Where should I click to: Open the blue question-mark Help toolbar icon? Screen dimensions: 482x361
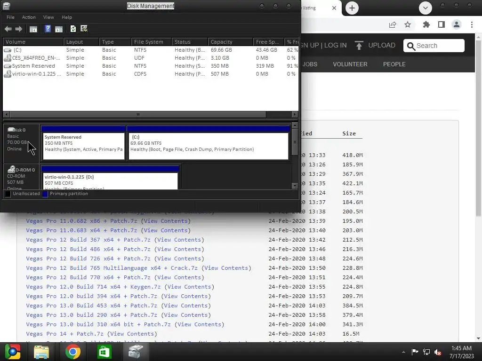click(x=48, y=29)
